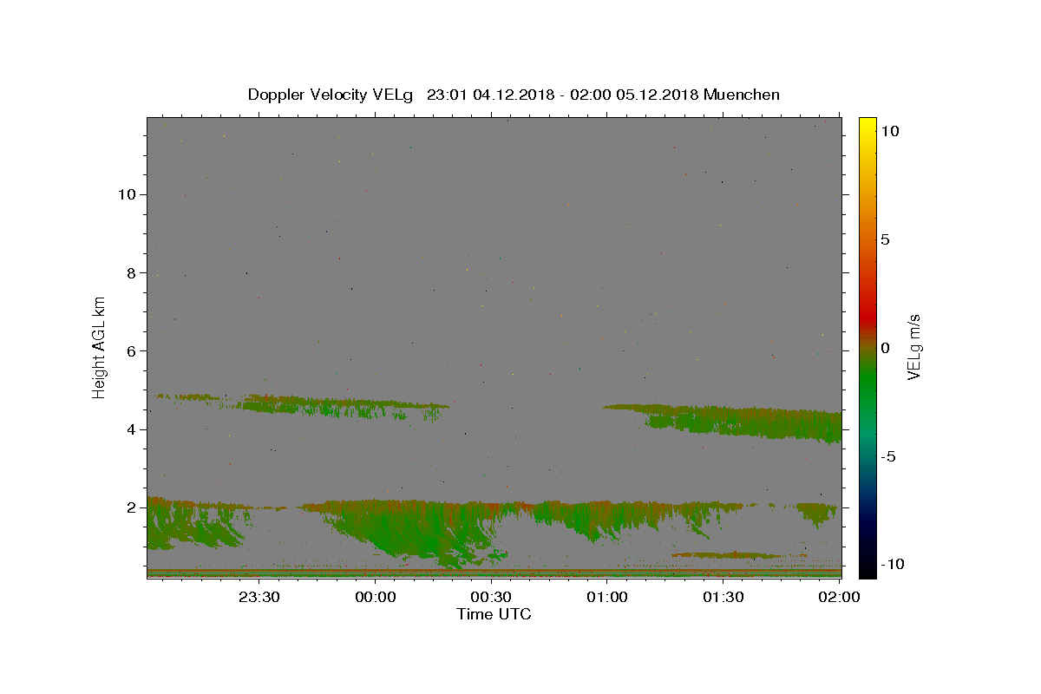This screenshot has width=1041, height=694.
Task: Click the colorbar value 10 label
Action: 889,131
